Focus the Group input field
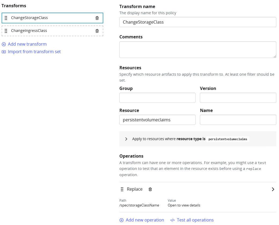 click(x=157, y=98)
